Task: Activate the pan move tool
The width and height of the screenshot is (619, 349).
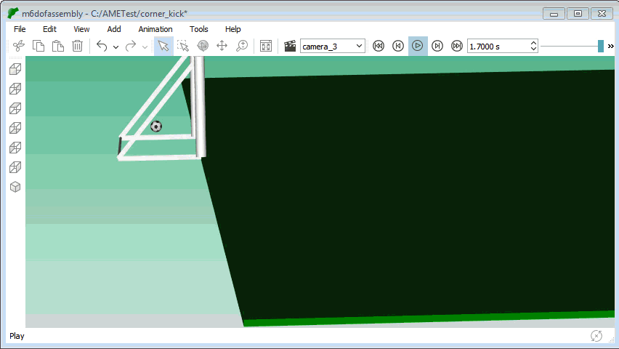Action: coord(222,46)
